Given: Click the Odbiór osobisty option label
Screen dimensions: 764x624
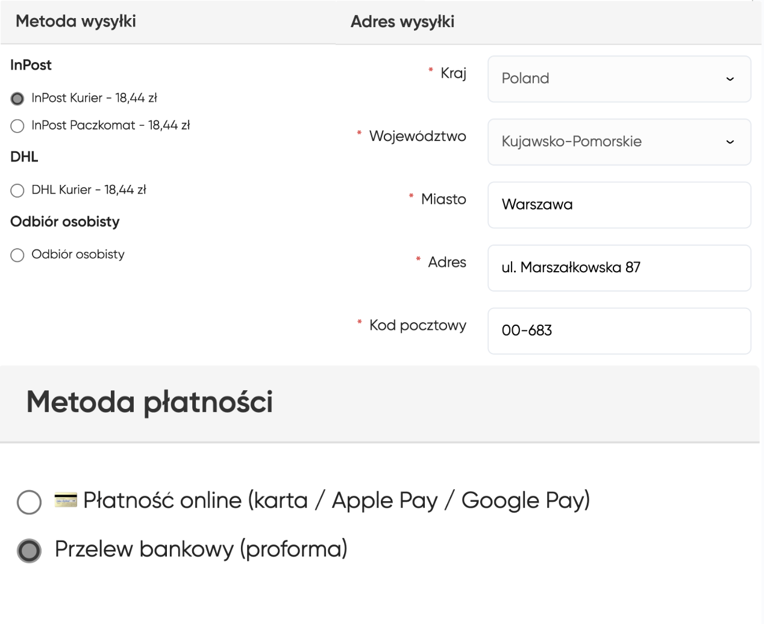Looking at the screenshot, I should [78, 254].
